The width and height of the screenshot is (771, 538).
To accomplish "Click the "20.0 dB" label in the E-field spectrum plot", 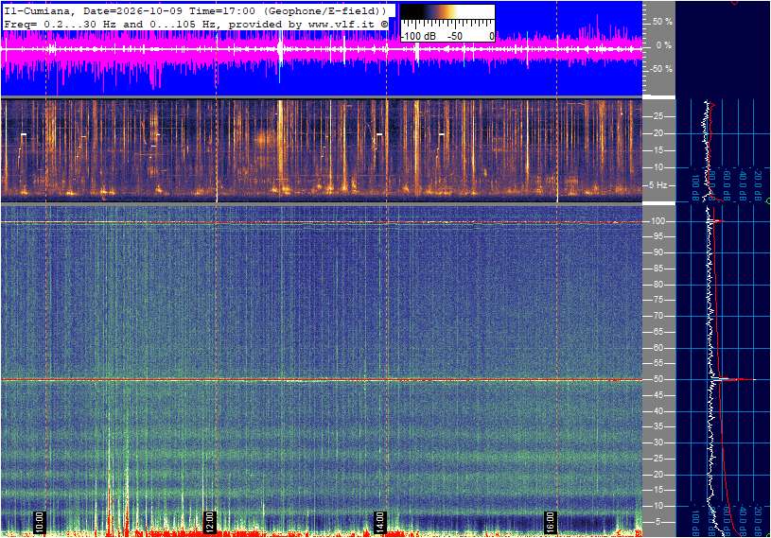I will [x=759, y=523].
